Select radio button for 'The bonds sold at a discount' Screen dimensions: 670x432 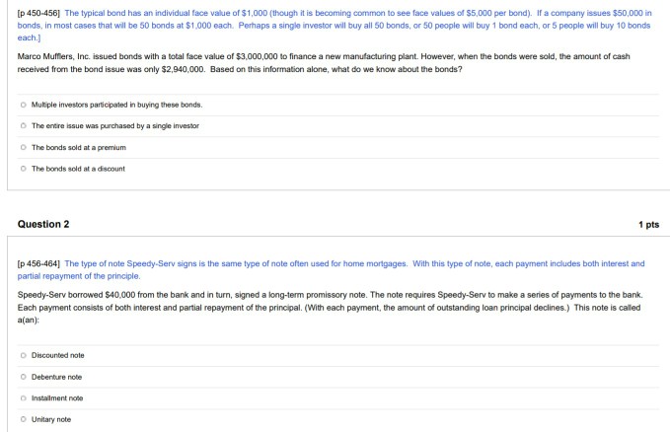(x=23, y=169)
